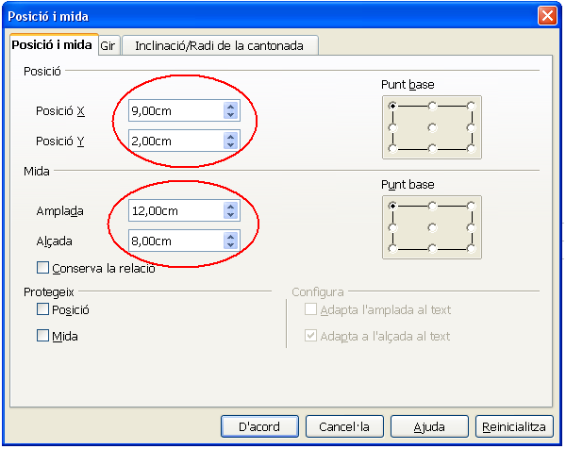Open Inclinació/Radi de la cantonada tab
Viewport: 566px width, 449px height.
217,45
